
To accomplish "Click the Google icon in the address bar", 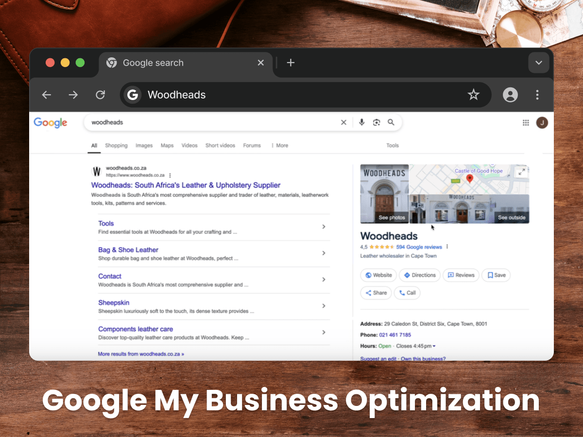I will point(133,95).
